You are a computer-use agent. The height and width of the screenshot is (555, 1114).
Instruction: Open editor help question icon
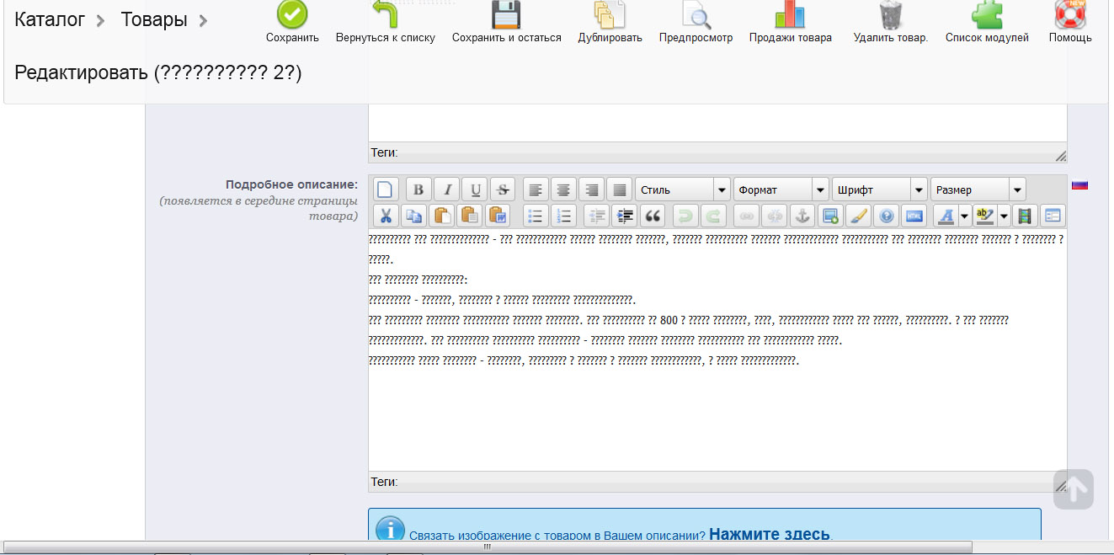886,216
